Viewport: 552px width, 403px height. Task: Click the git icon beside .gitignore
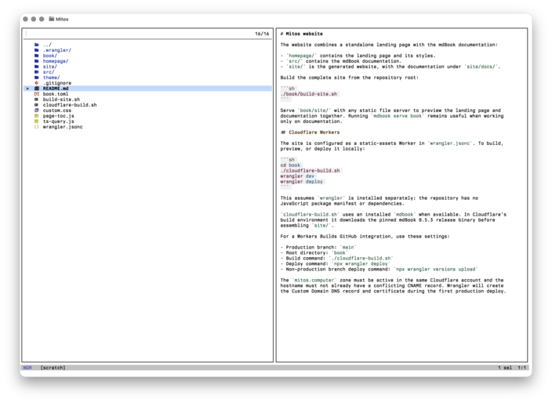[37, 83]
